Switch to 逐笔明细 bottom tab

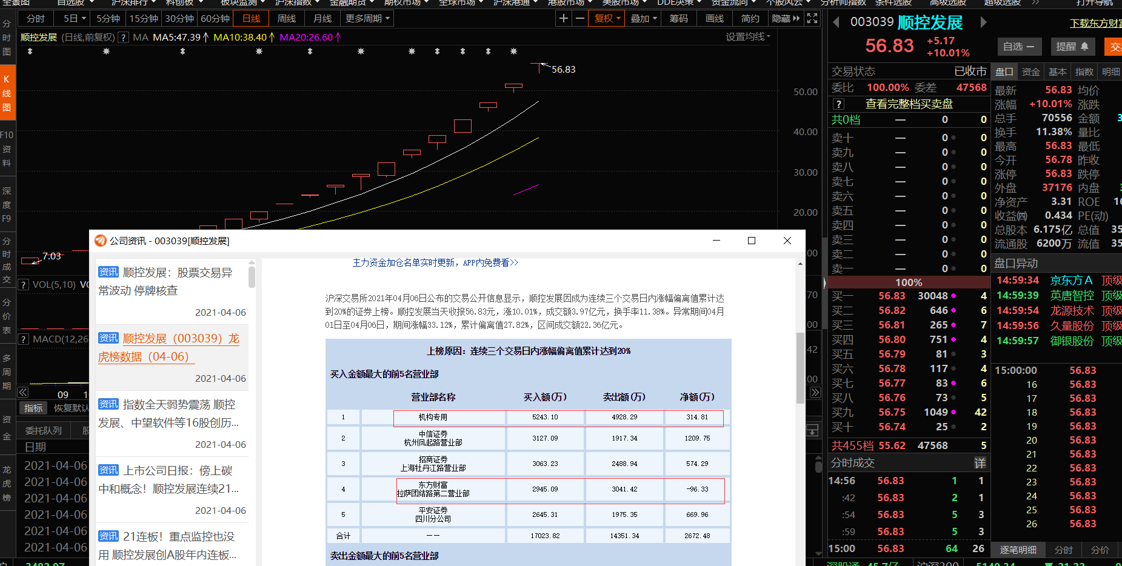1018,550
